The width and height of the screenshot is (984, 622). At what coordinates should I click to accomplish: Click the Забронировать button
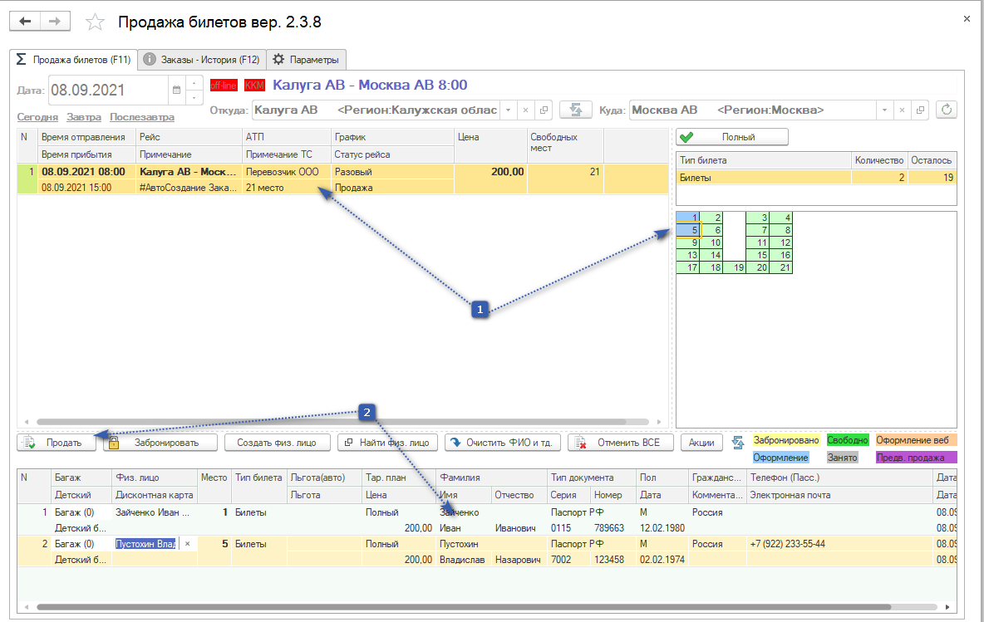tap(160, 443)
